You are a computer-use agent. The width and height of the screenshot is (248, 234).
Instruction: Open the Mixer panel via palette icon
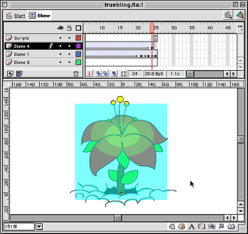click(182, 227)
